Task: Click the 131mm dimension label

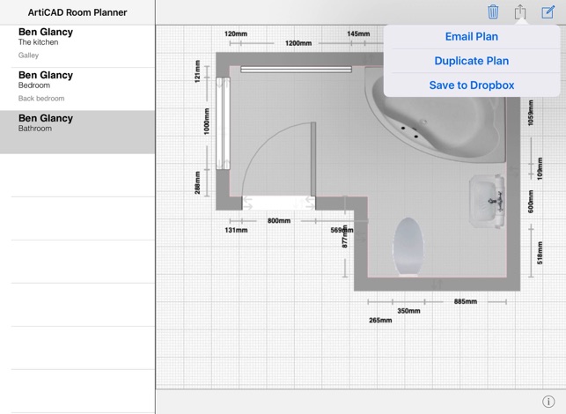Action: coord(236,230)
